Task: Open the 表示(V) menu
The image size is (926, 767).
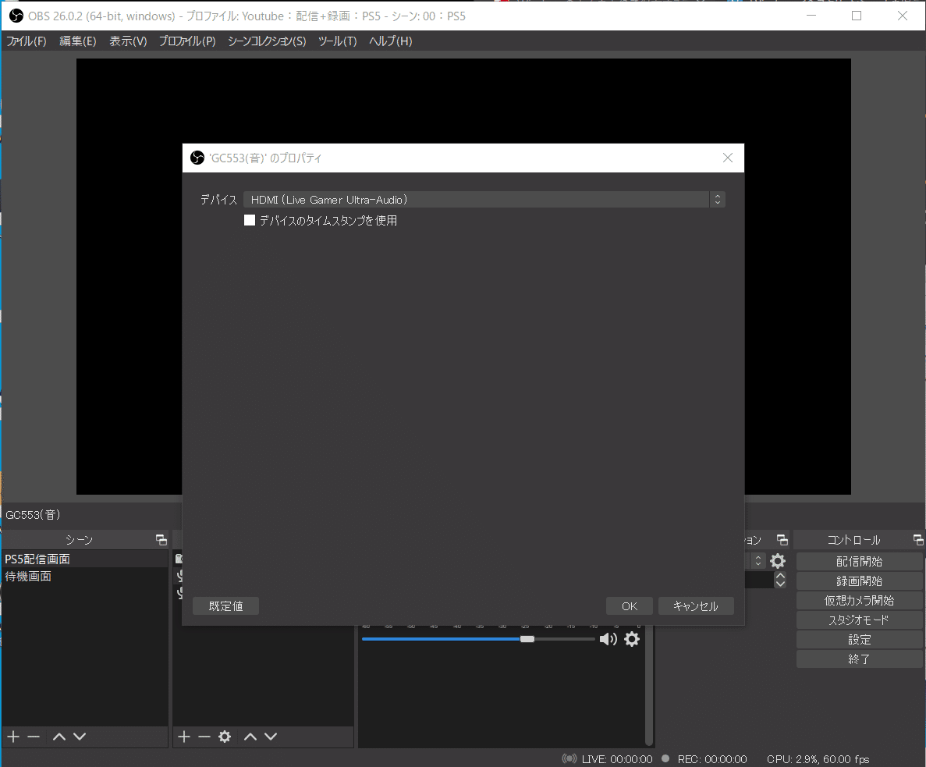Action: coord(128,41)
